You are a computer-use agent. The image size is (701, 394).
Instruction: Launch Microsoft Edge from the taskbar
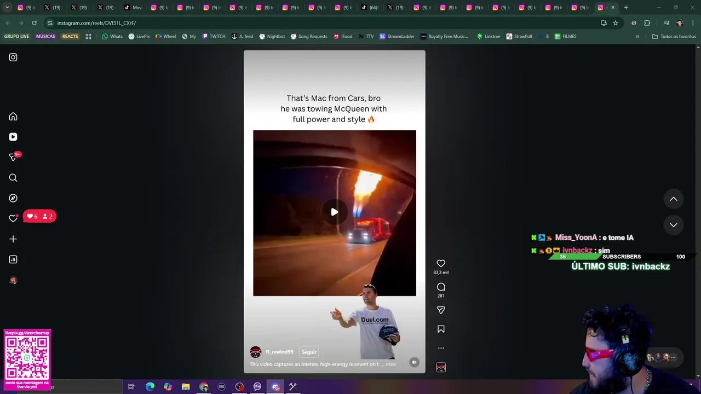coord(150,387)
